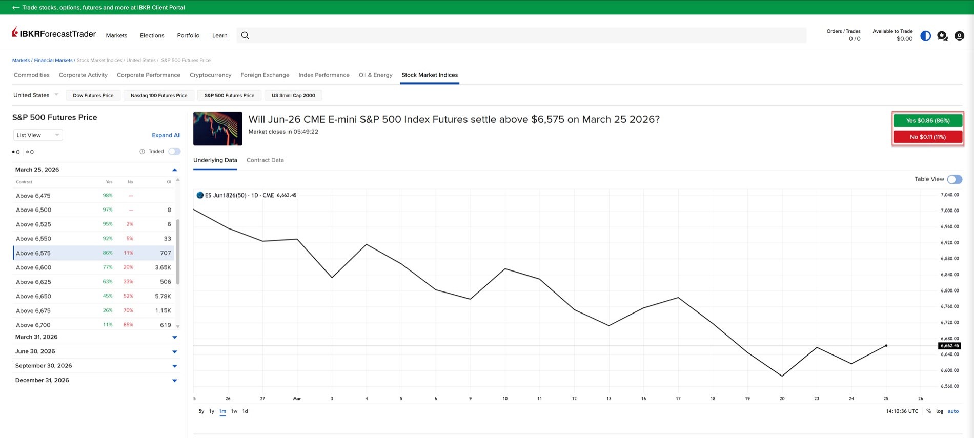Click the Traded info icon
Screen dimensions: 974x438
[142, 152]
